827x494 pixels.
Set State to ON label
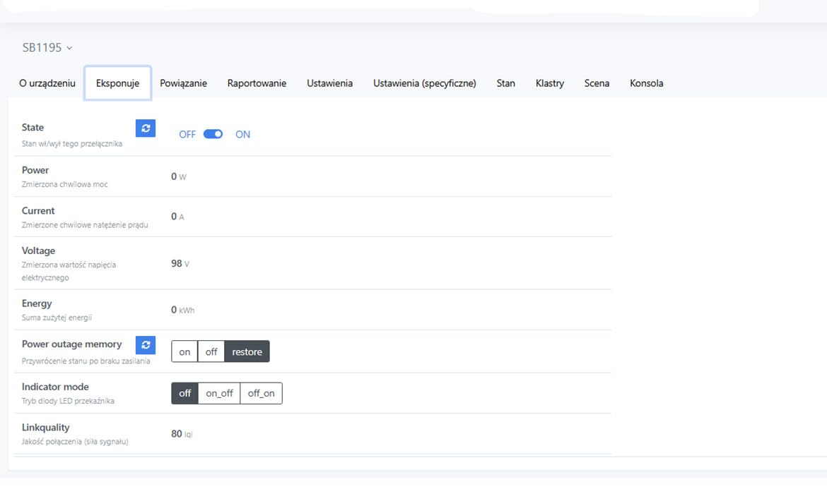tap(242, 134)
